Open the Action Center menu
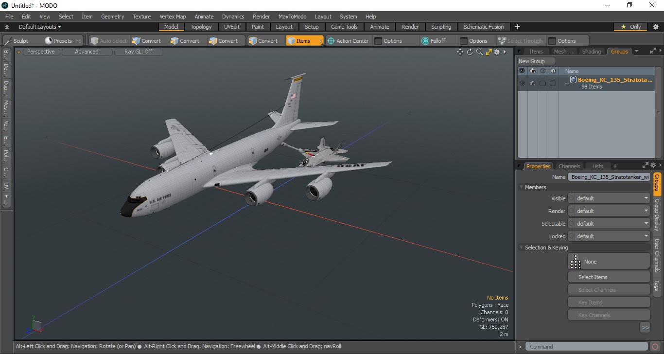Screen dimensions: 664x354 [x=348, y=41]
